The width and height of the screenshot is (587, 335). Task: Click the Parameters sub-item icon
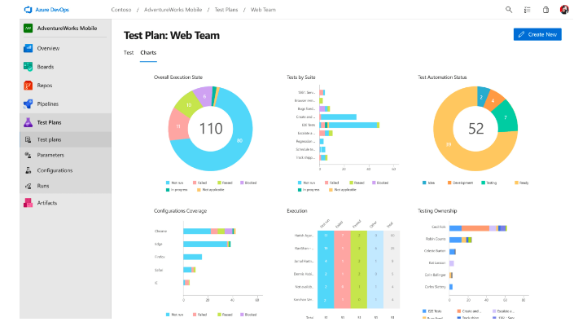[x=28, y=155]
